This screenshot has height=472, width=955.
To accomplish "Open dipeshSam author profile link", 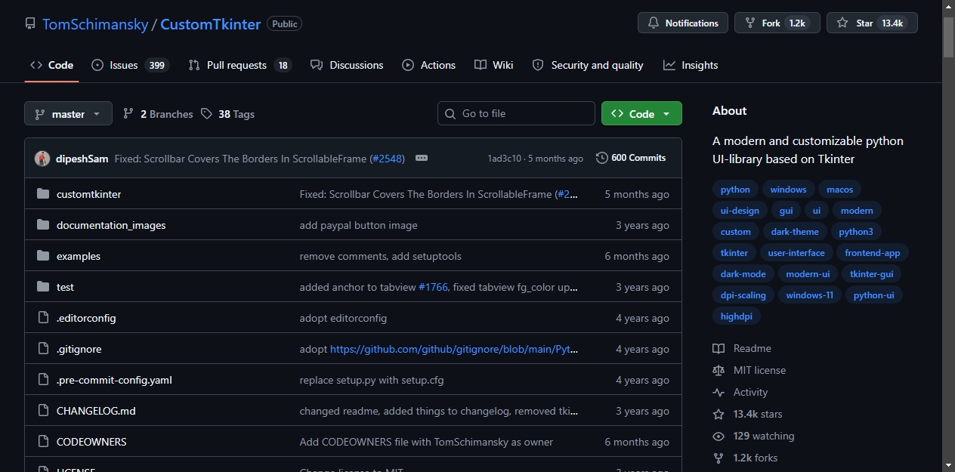I will 82,159.
